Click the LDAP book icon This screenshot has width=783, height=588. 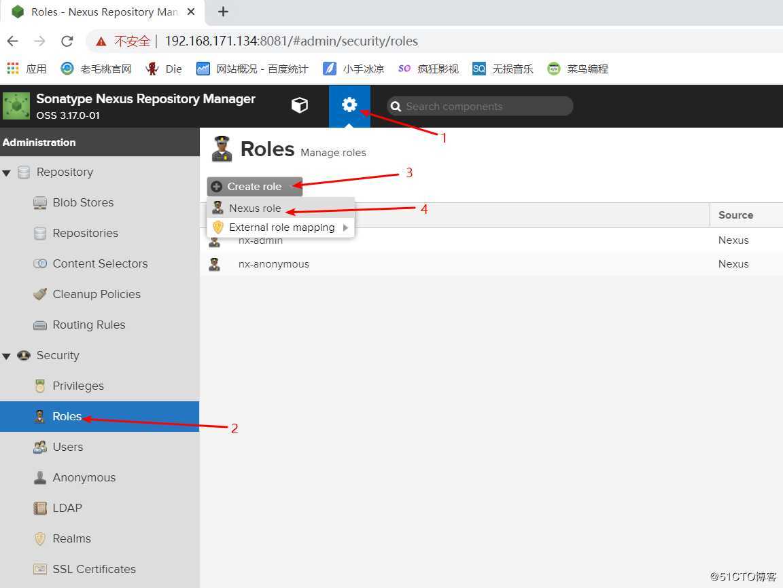(40, 508)
